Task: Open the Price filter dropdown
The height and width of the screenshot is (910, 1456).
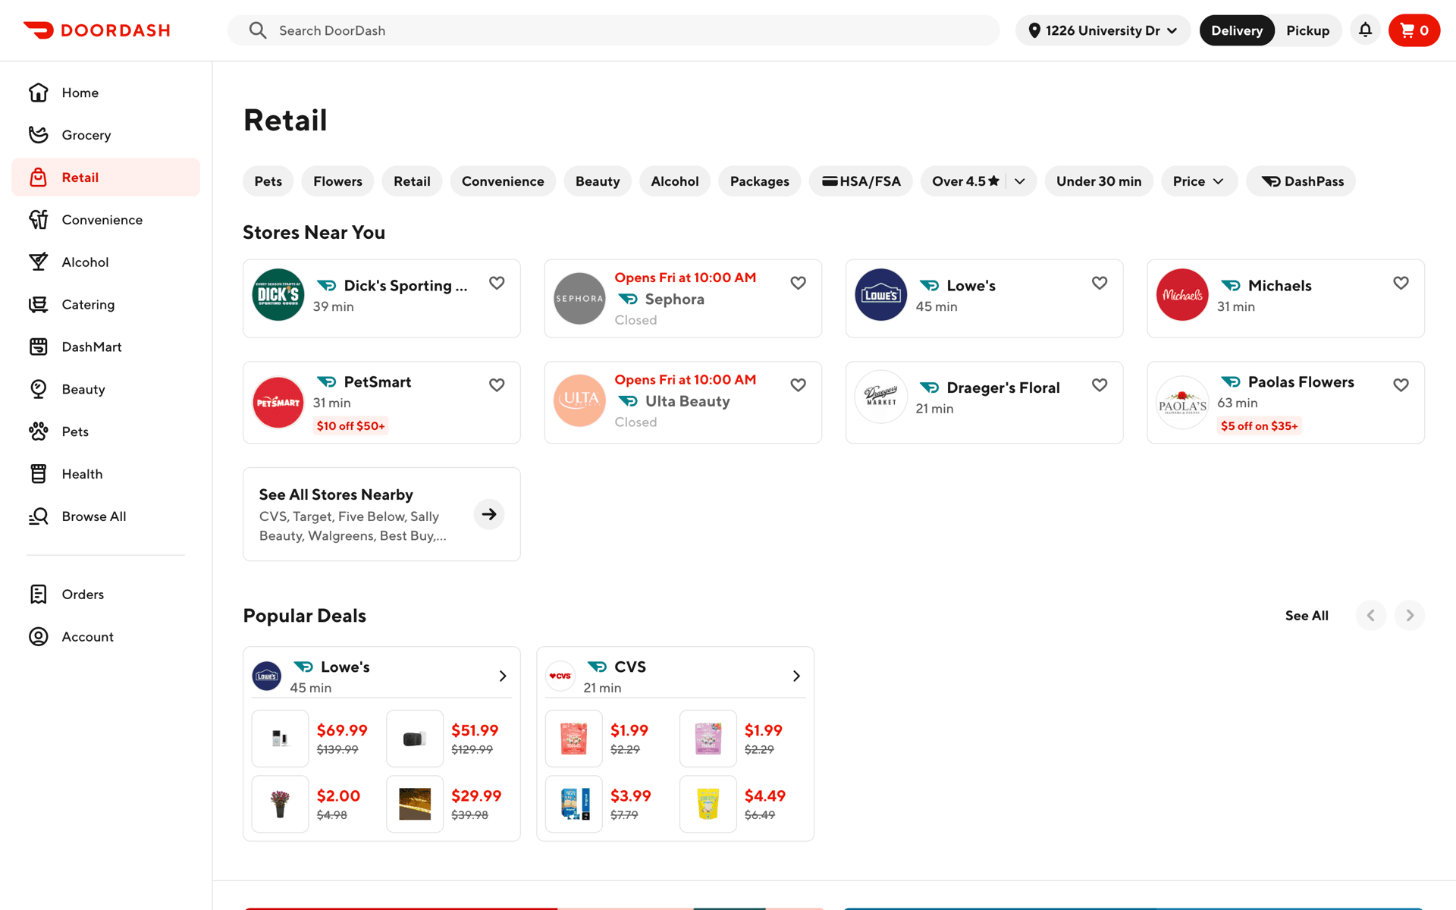Action: click(1199, 181)
